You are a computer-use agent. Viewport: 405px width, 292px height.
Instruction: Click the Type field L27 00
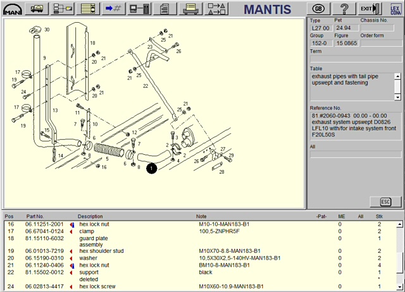point(321,28)
